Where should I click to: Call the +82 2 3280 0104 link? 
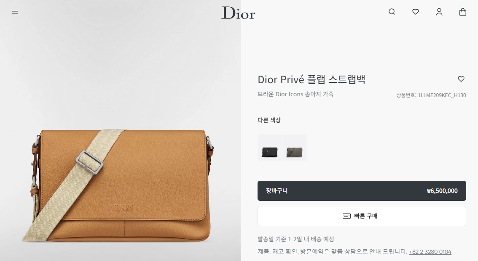[430, 252]
